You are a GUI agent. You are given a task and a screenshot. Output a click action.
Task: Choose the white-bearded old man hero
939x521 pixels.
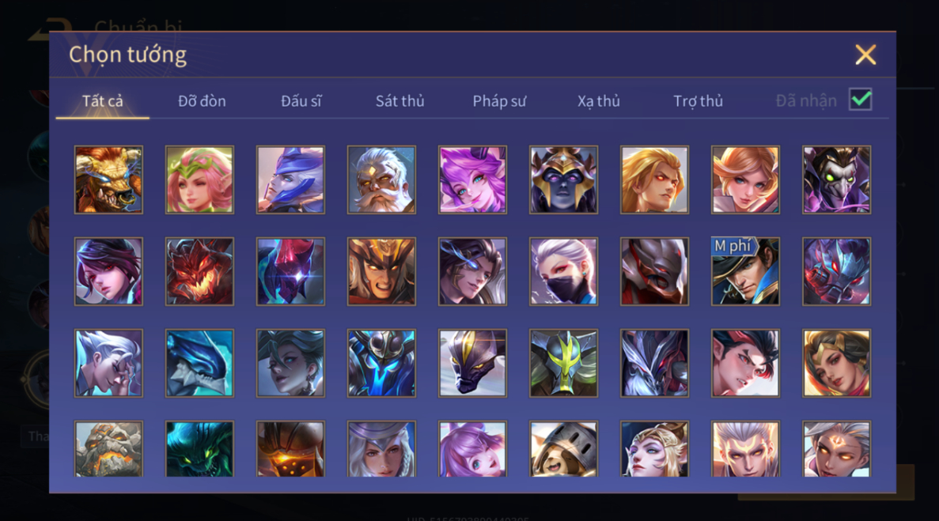pyautogui.click(x=381, y=179)
